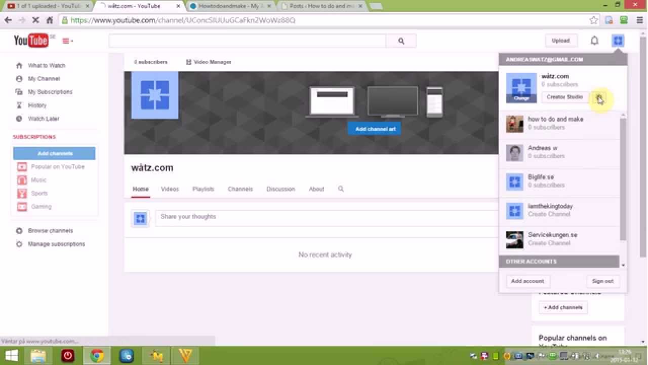
Task: Click channel search magnifier icon
Action: [x=341, y=189]
